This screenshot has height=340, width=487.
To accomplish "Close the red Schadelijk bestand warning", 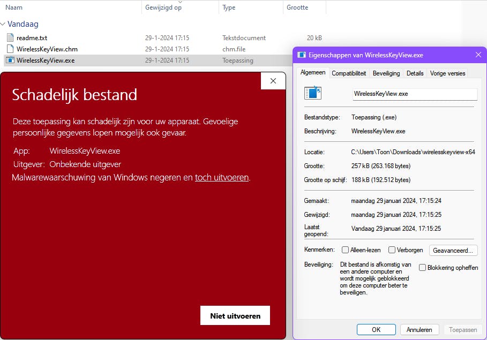I will point(273,81).
